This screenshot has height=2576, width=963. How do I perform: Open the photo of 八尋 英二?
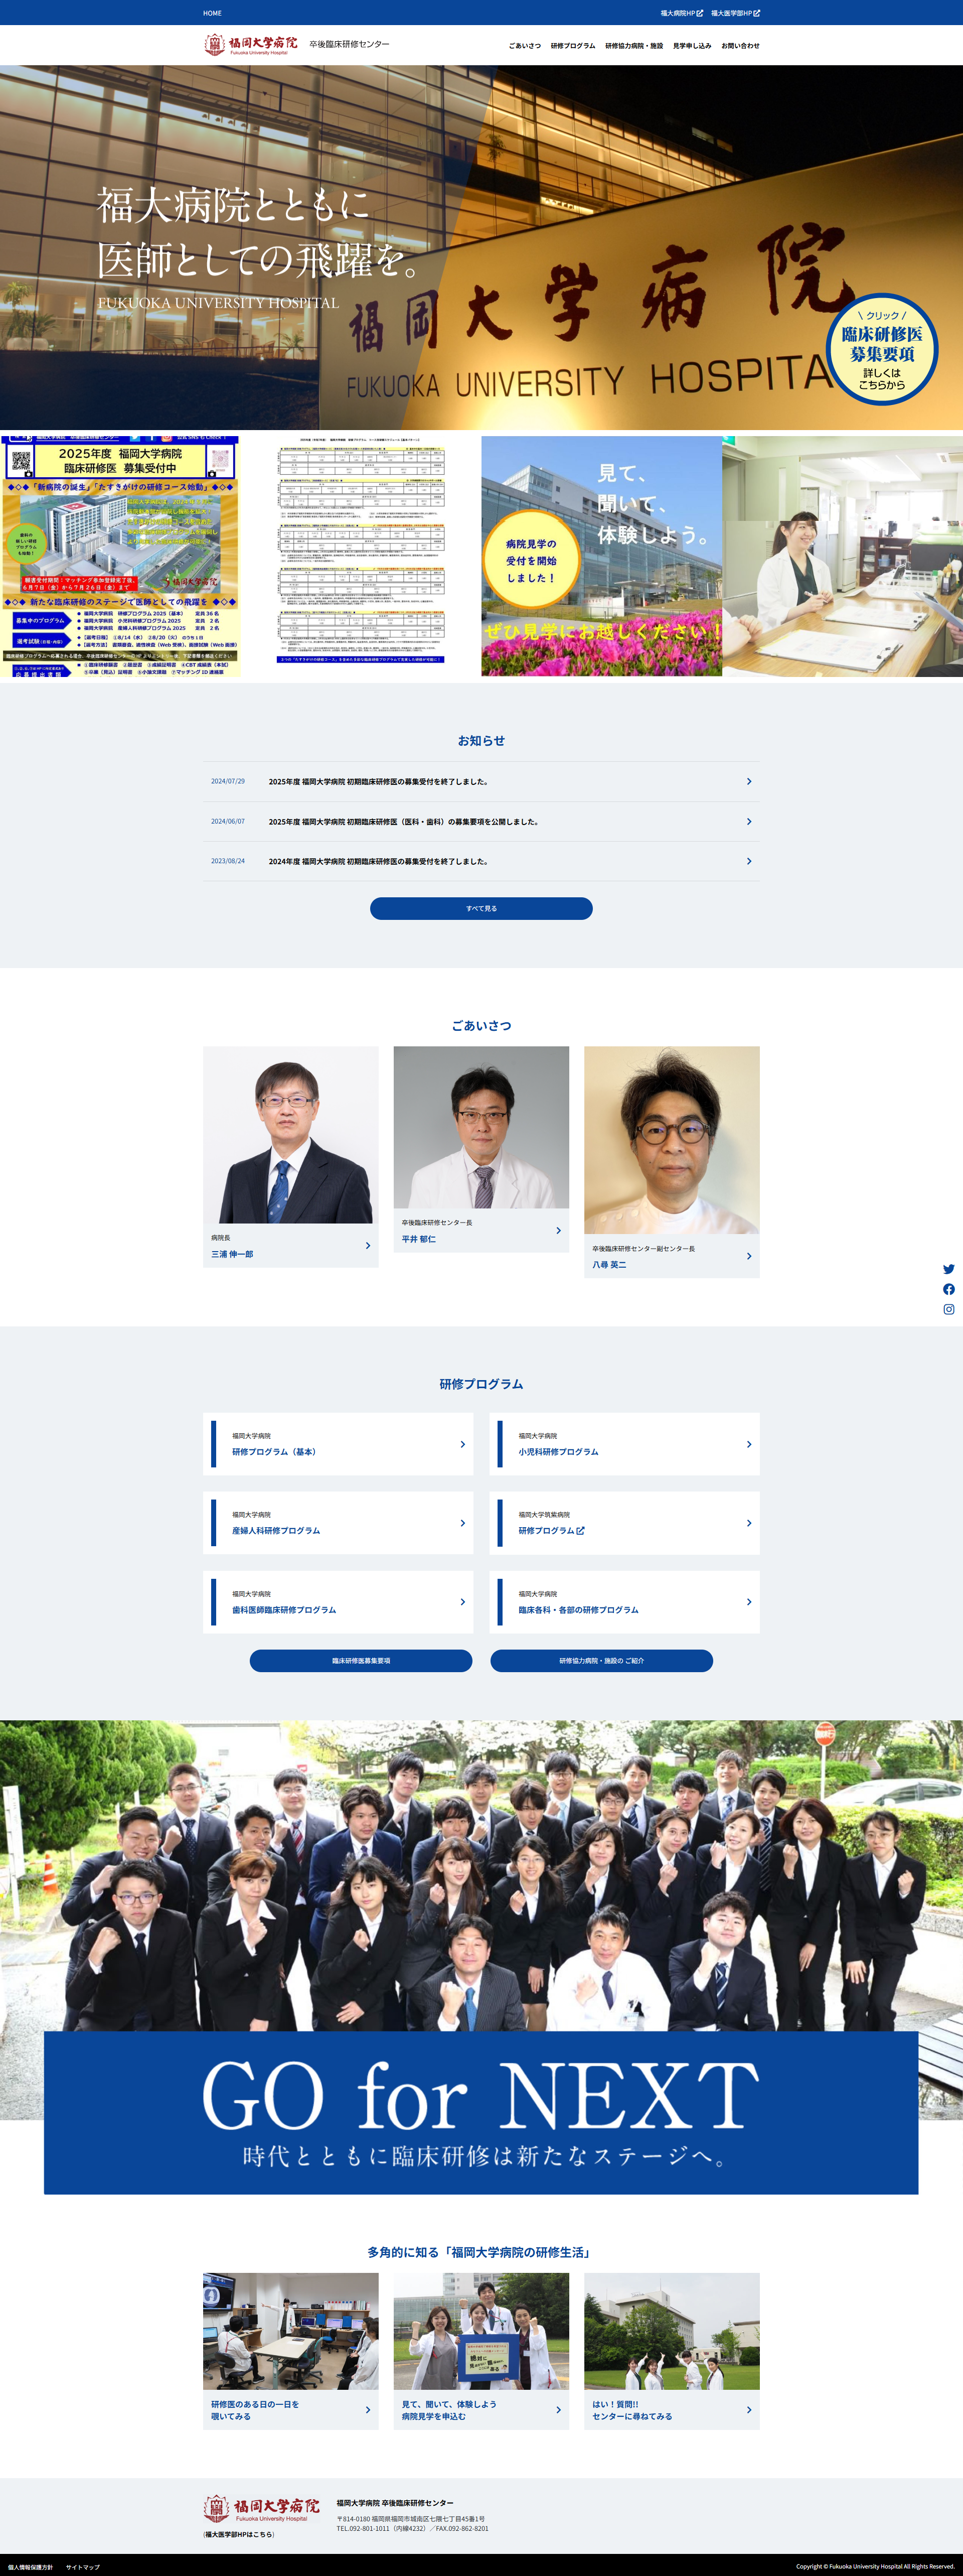671,1140
